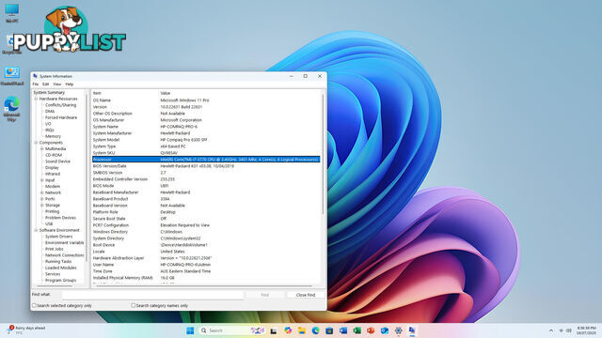Open File Explorer from the taskbar
This screenshot has width=602, height=338.
[x=302, y=330]
